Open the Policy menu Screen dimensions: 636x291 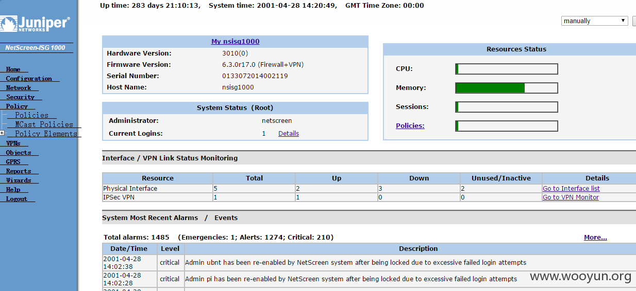pyautogui.click(x=17, y=106)
